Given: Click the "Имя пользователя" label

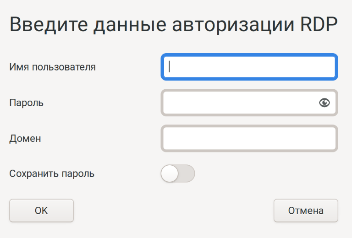Looking at the screenshot, I should [52, 67].
